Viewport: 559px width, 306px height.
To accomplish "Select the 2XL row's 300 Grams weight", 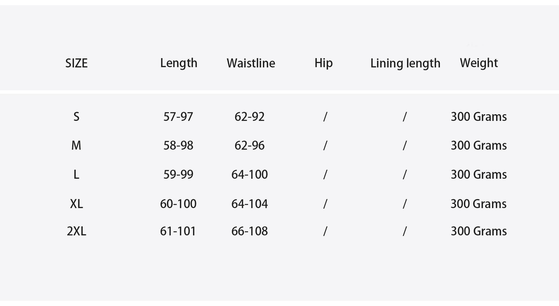I will 479,231.
